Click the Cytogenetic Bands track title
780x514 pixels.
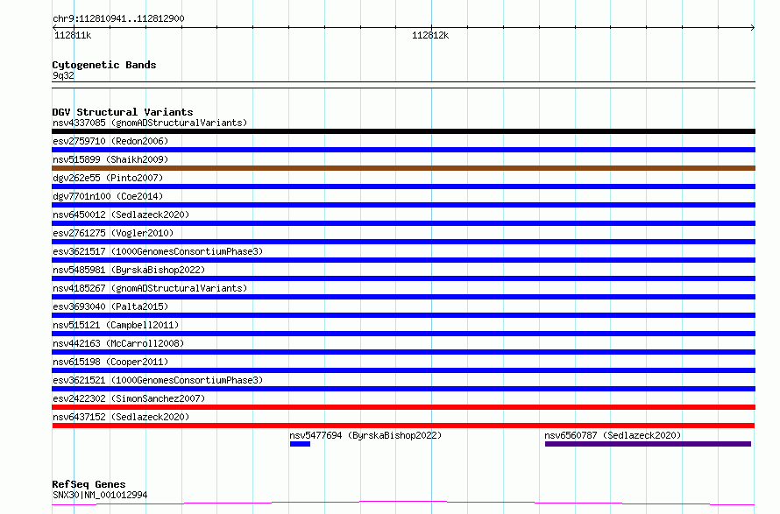click(x=104, y=65)
